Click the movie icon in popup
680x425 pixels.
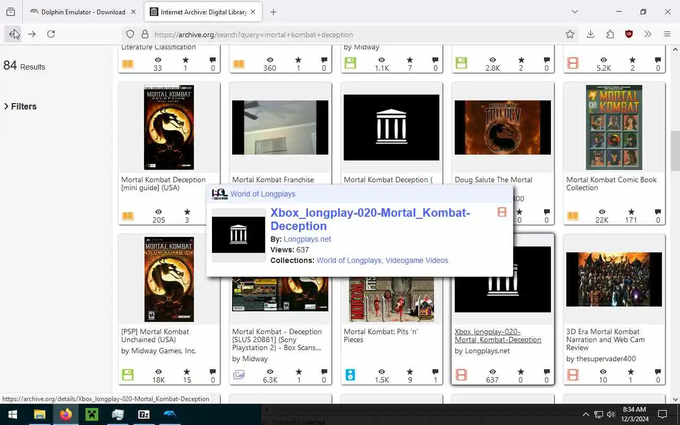pyautogui.click(x=501, y=212)
